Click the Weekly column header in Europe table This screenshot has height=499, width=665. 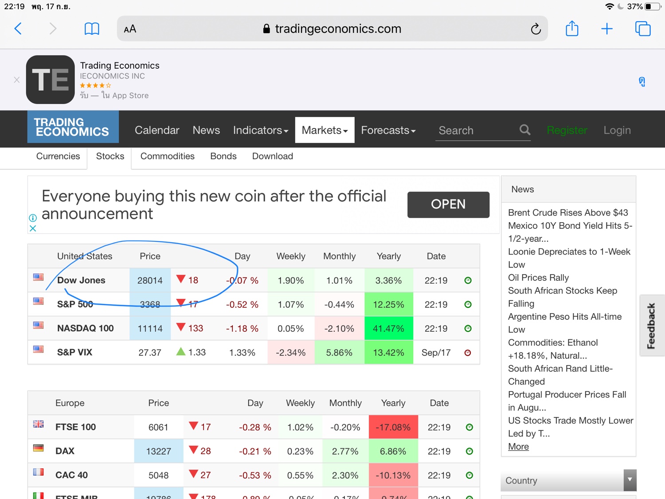pyautogui.click(x=300, y=403)
